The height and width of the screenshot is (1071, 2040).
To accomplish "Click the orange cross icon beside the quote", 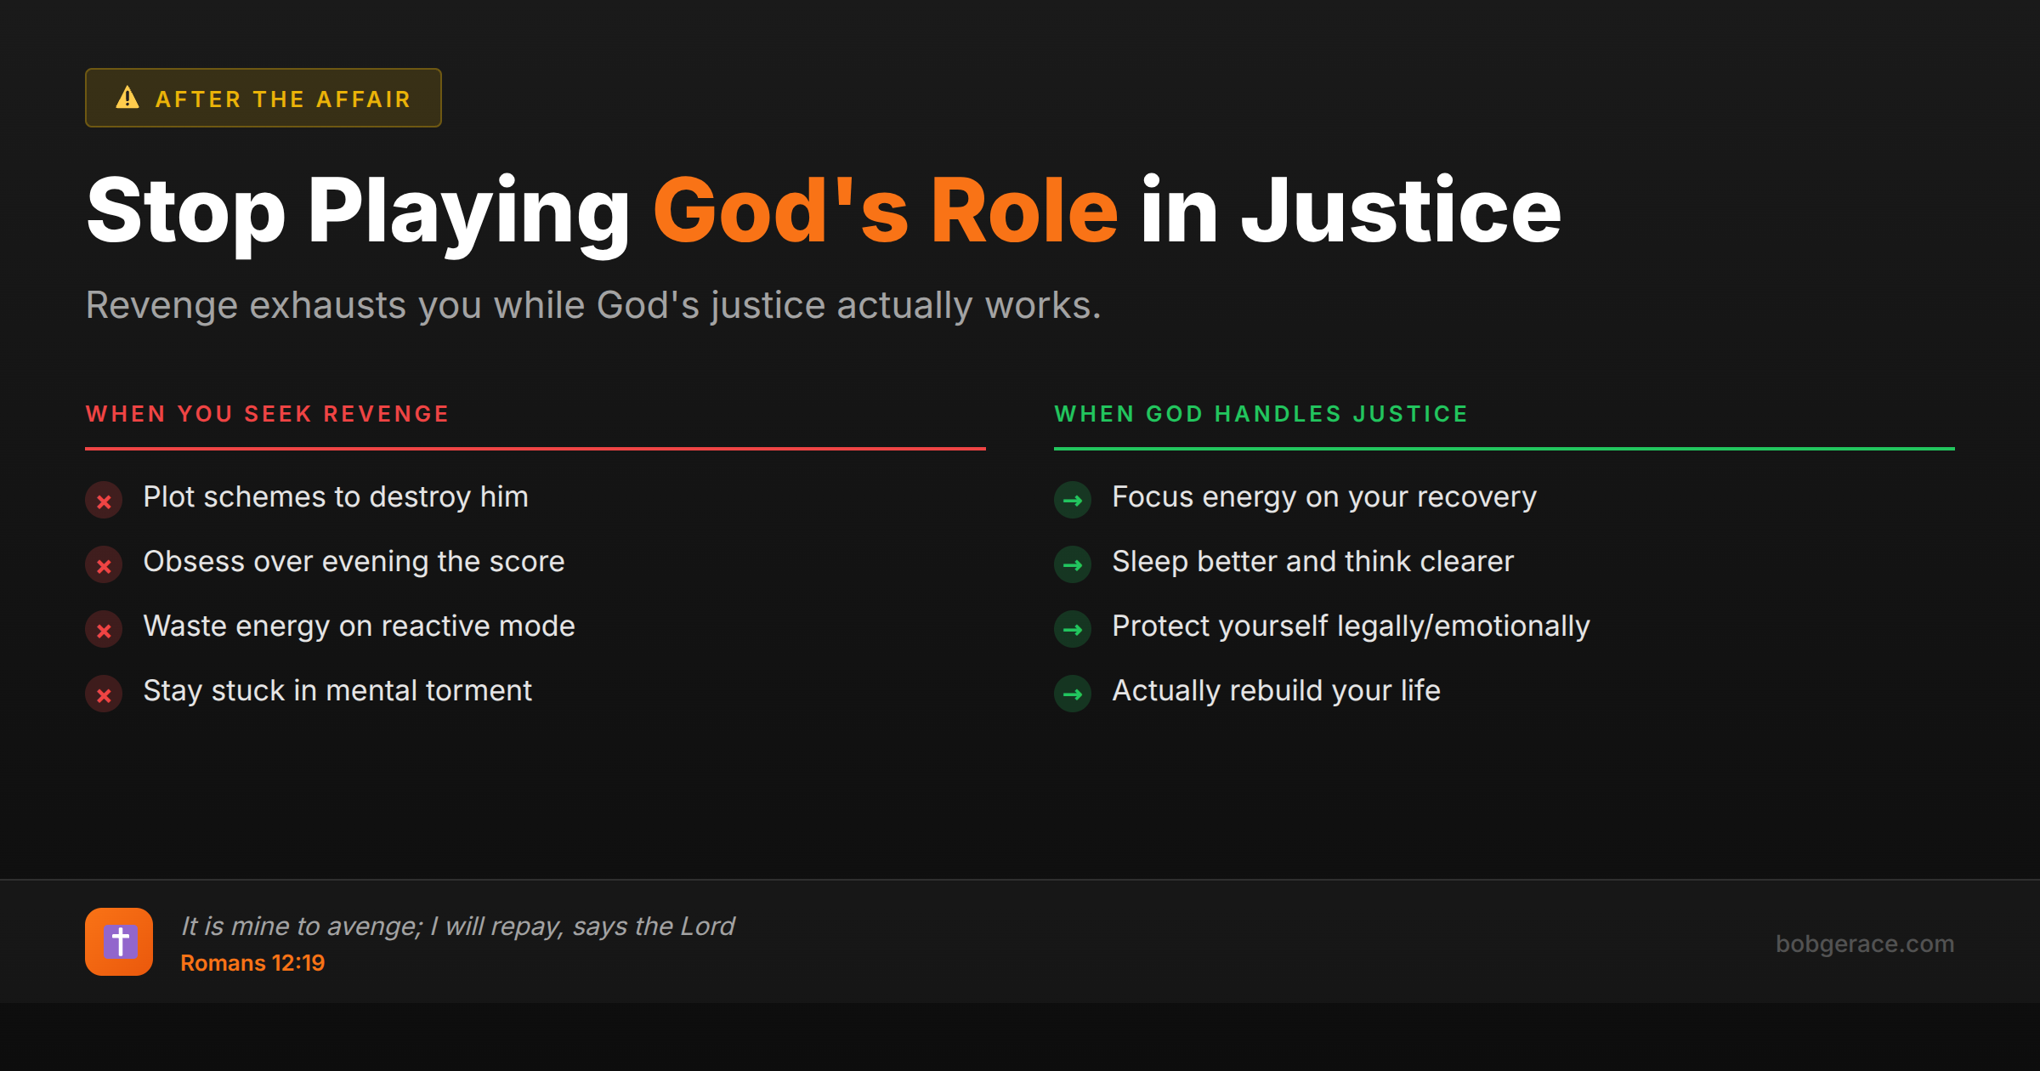I will click(119, 942).
